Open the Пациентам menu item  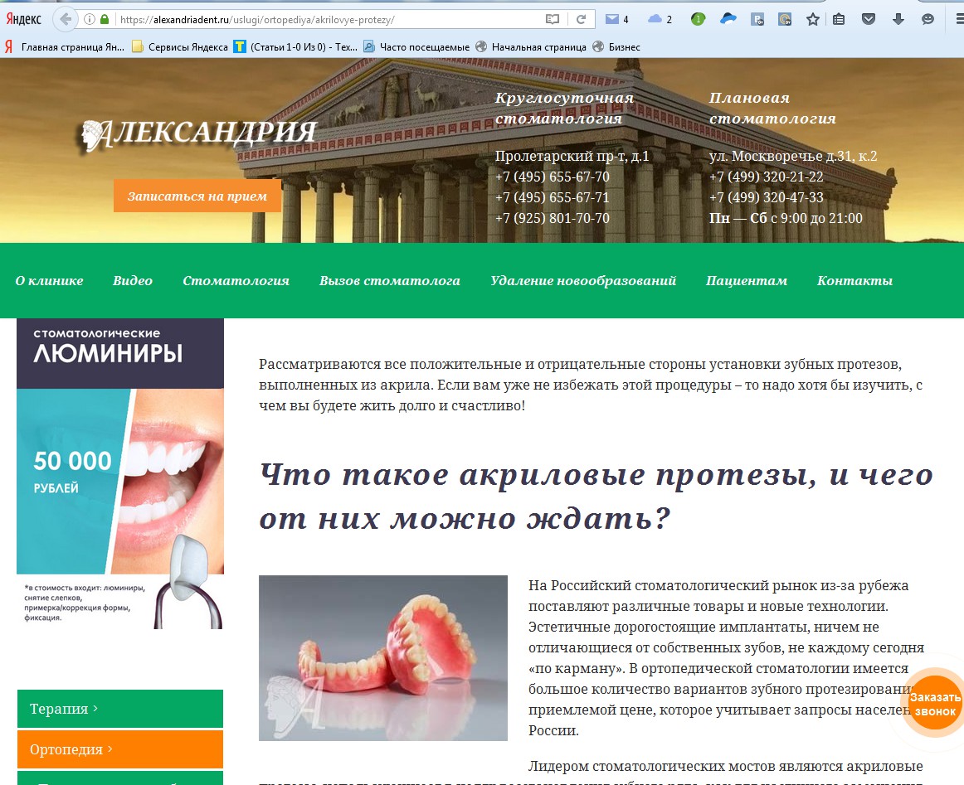tap(747, 281)
